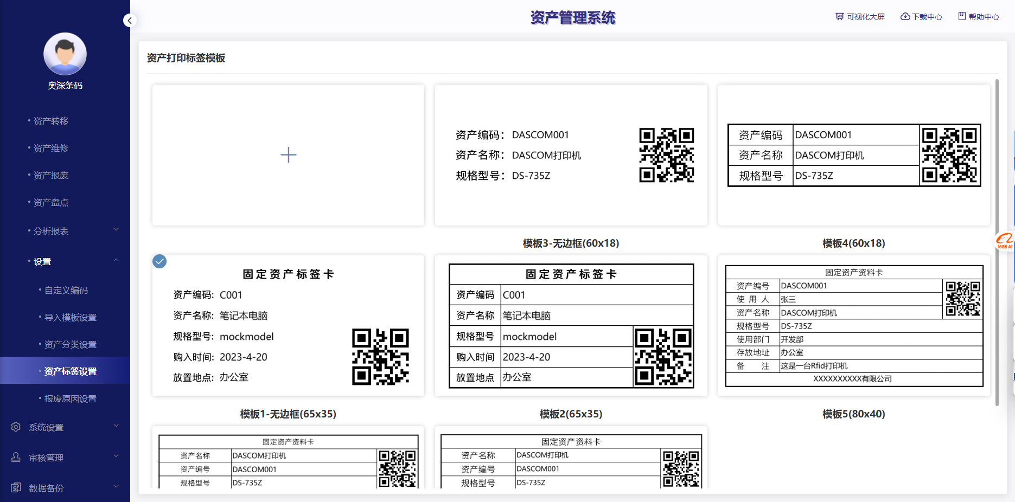
Task: Select the 模板2(65x35) template thumbnail
Action: pos(571,326)
